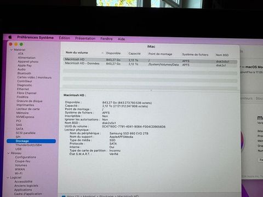The height and width of the screenshot is (197, 263).
Task: Select Applications under Logiciel
Action: (23, 190)
